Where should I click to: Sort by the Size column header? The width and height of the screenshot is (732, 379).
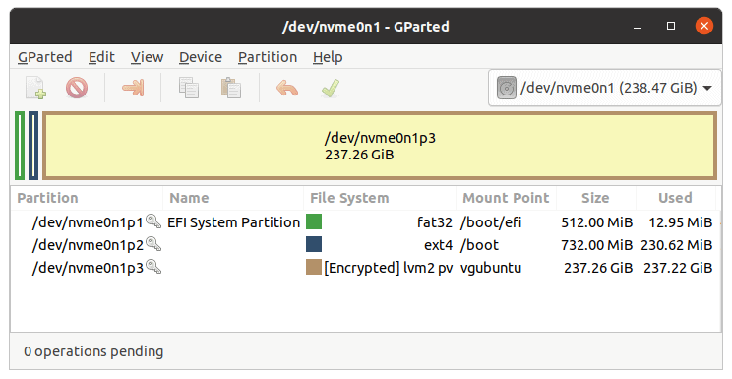click(x=595, y=198)
